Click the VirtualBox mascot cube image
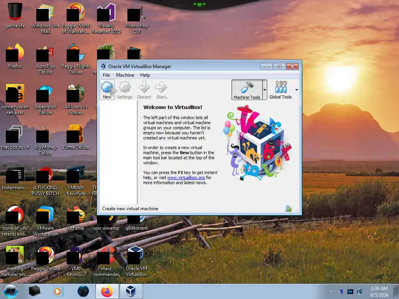Screen dimensions: 399x299 258,144
